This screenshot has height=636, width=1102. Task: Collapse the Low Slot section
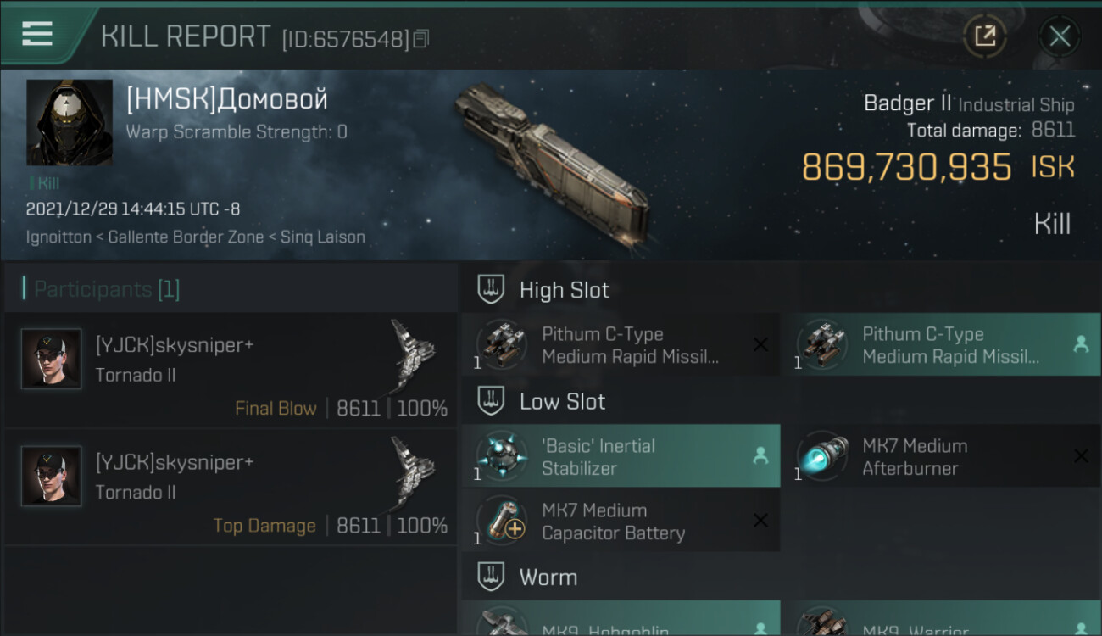point(492,401)
